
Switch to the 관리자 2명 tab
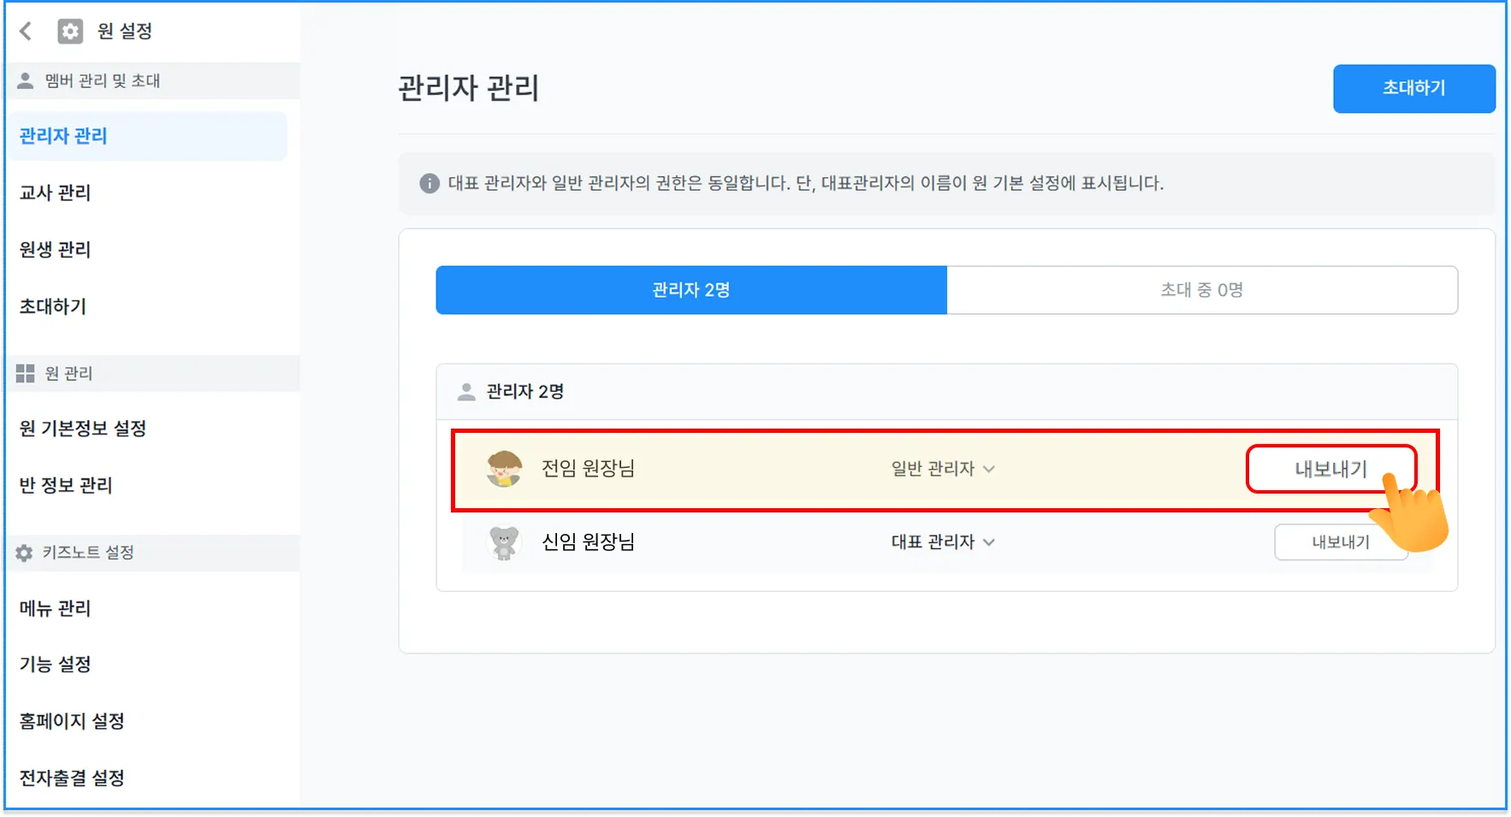tap(691, 290)
